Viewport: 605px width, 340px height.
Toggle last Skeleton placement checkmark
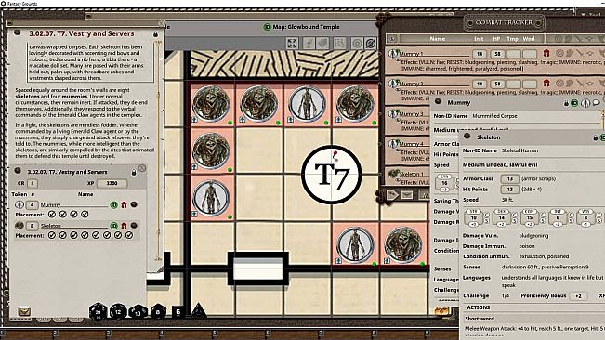129,235
